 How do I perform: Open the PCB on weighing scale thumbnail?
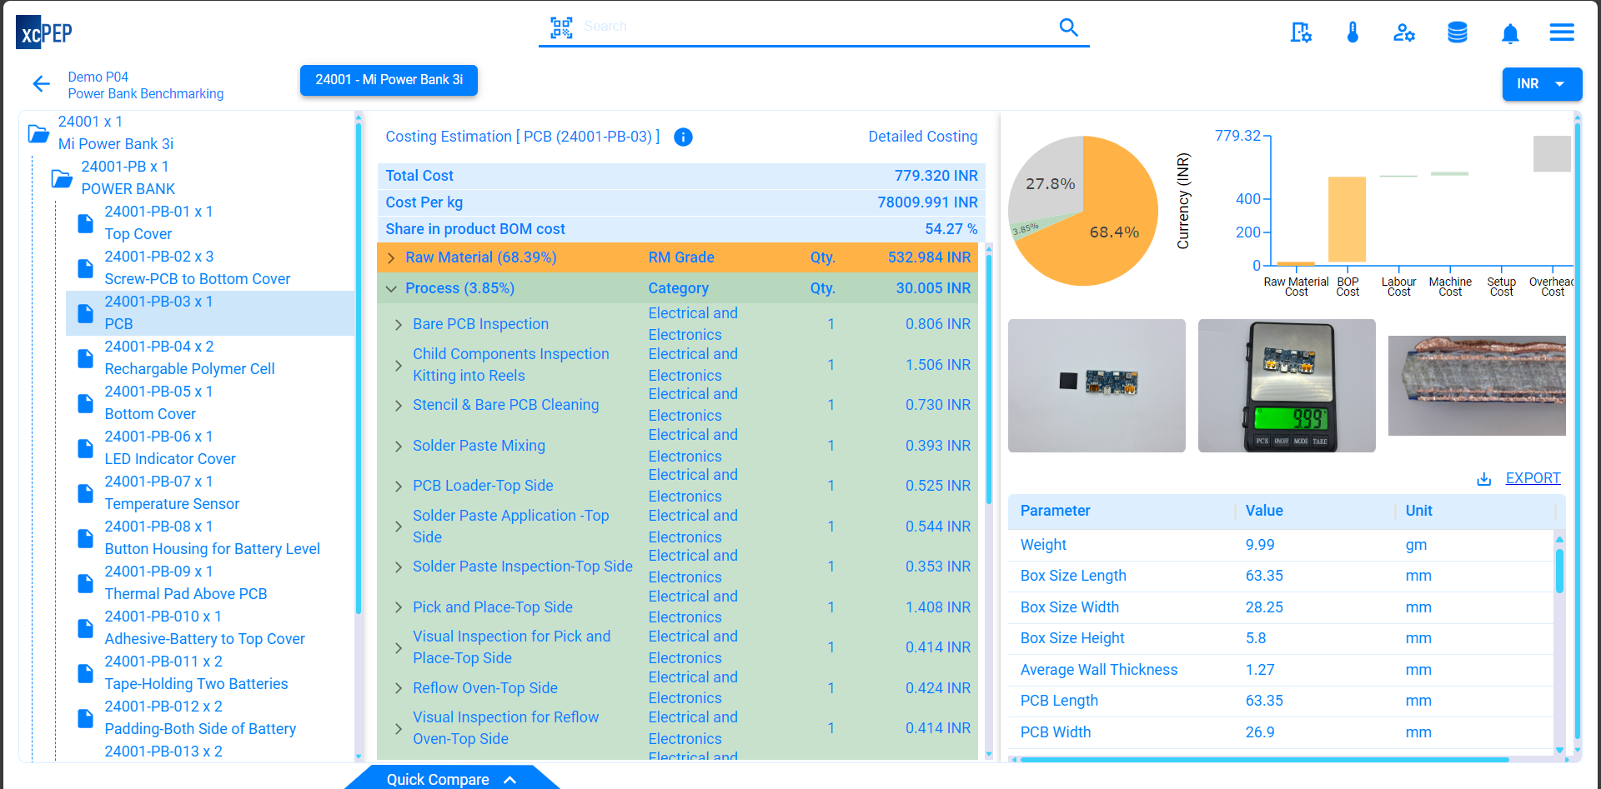(1287, 386)
